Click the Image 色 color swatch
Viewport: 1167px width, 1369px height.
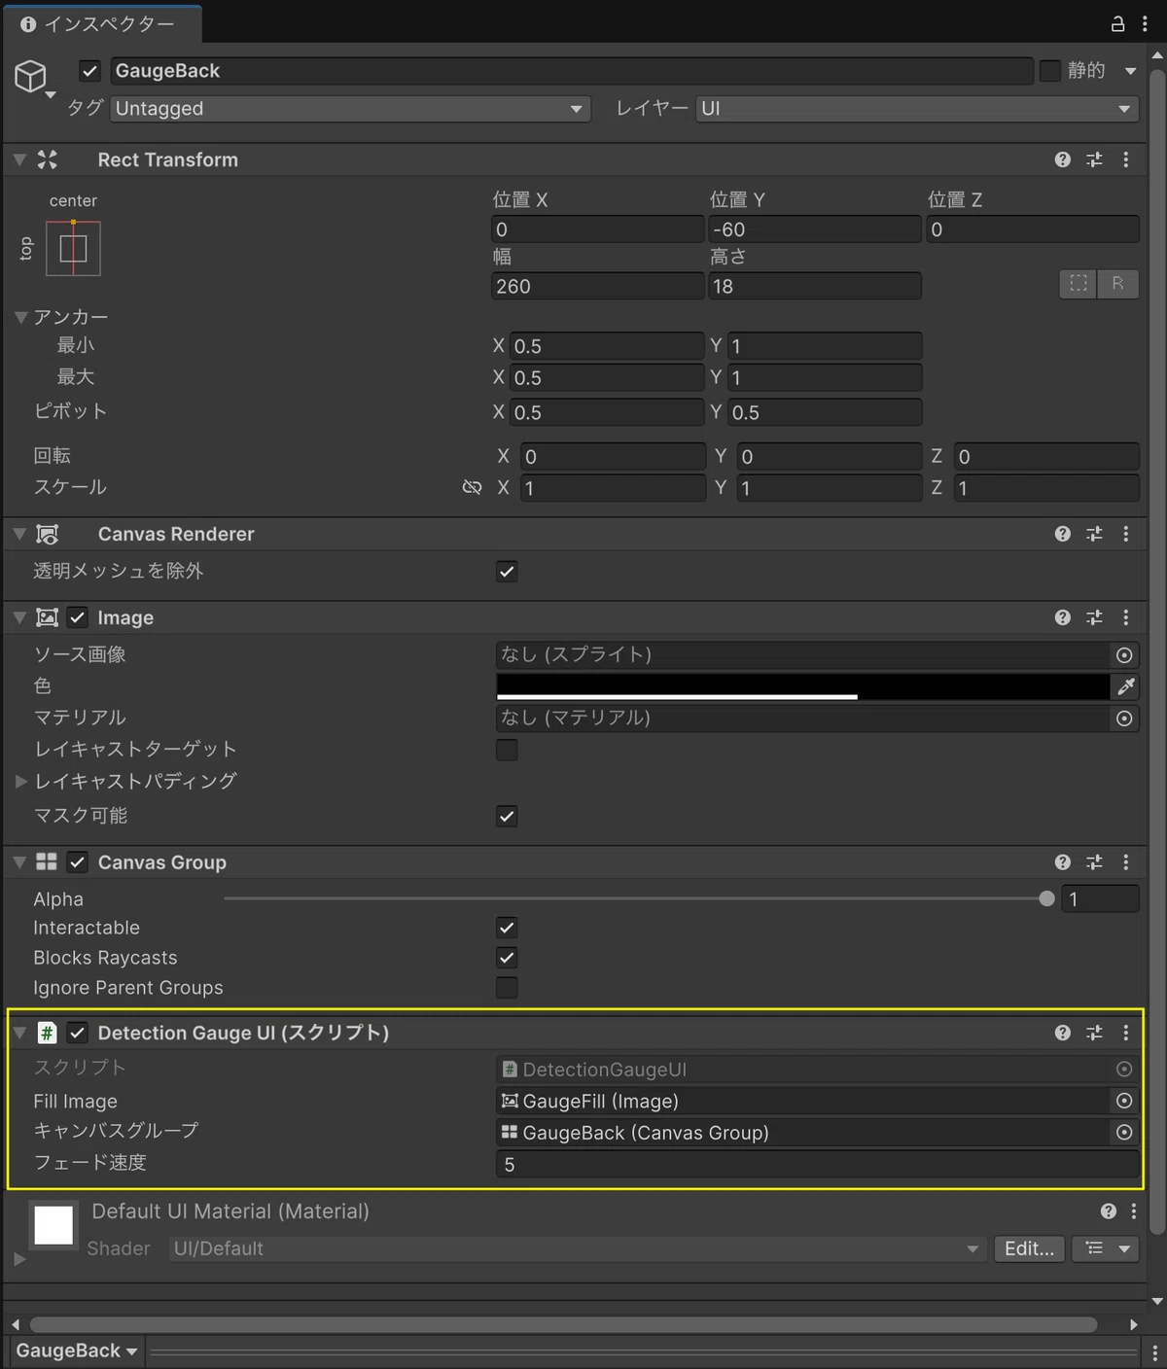coord(803,686)
